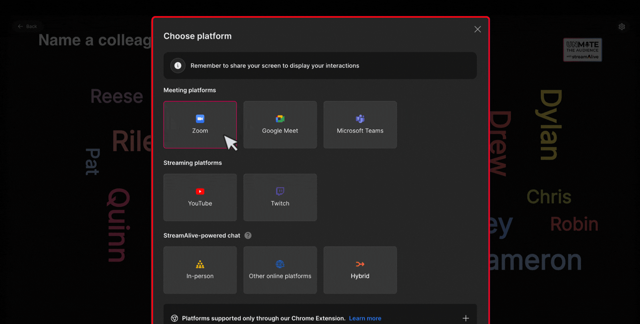Click the Chrome icon in the extension banner

click(174, 318)
